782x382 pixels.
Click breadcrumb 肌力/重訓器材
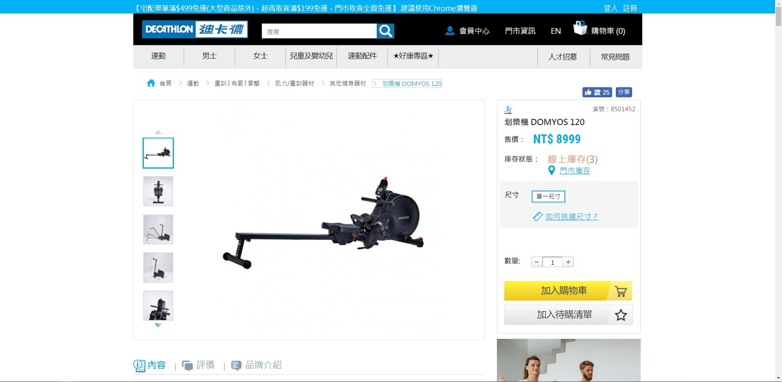(295, 84)
